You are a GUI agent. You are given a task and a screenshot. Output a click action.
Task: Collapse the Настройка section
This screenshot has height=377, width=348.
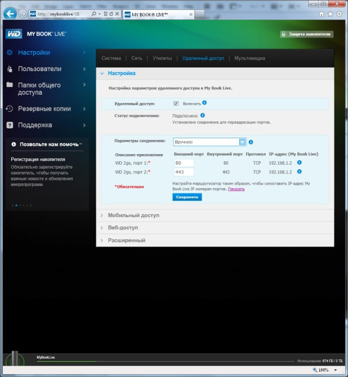pyautogui.click(x=121, y=74)
